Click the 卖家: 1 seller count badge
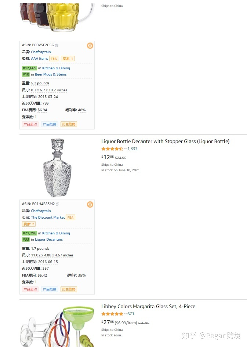This screenshot has width=247, height=347. (x=68, y=58)
